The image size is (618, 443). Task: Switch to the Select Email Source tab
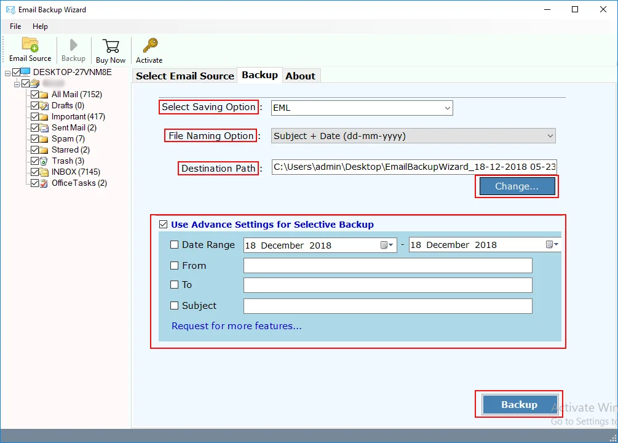184,76
